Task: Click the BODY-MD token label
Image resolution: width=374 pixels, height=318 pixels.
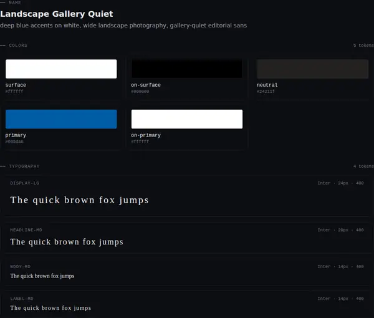Action: click(21, 267)
